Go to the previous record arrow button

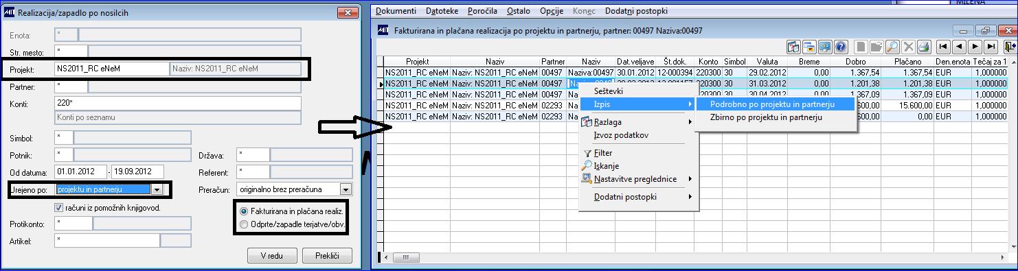pyautogui.click(x=959, y=47)
